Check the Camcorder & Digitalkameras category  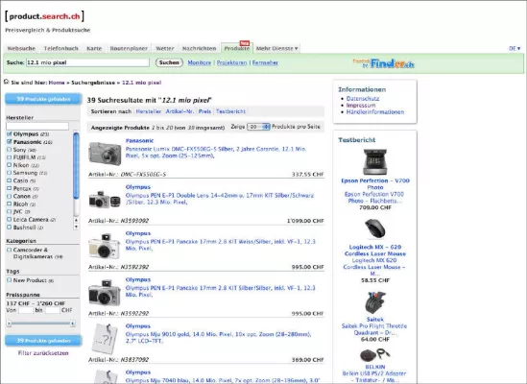tap(9, 250)
